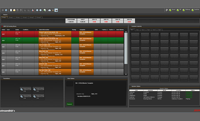This screenshot has width=200, height=121.
Task: Click the Server status indicator light
Action: 170,10
